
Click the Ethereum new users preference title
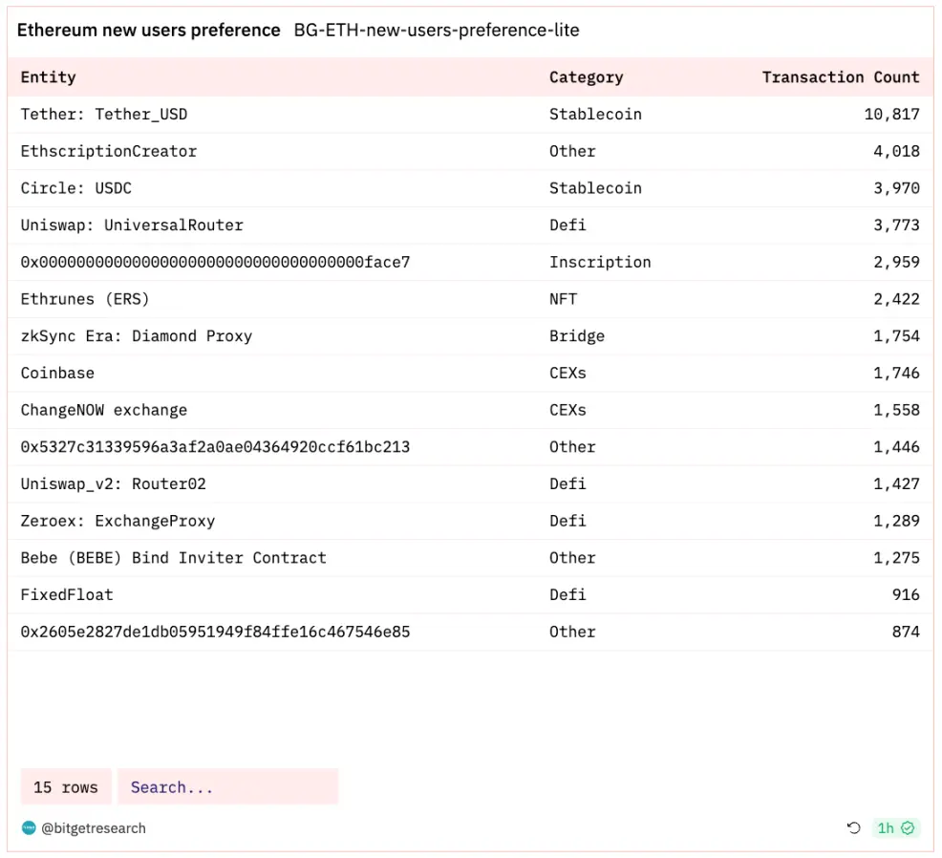[x=149, y=31]
